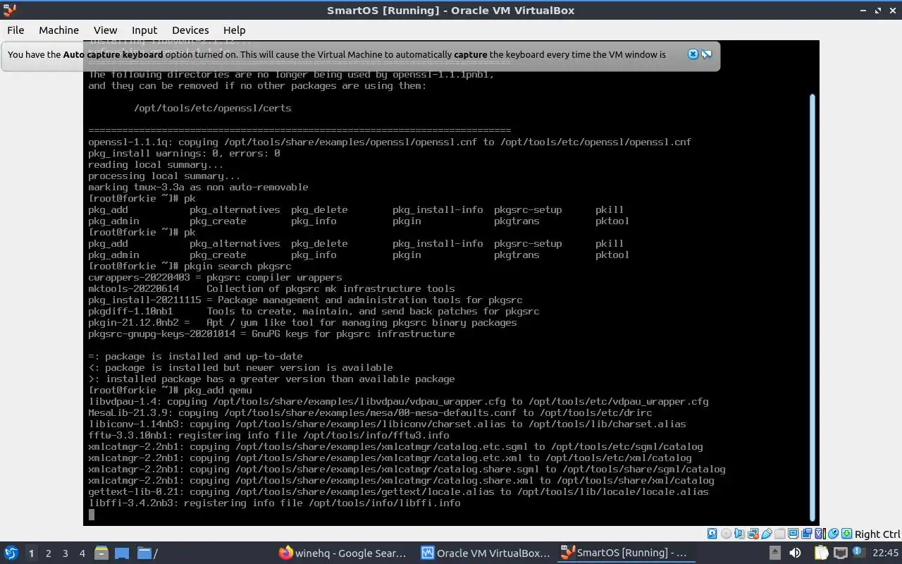
Task: Open the update notifier tray icon
Action: (x=859, y=552)
